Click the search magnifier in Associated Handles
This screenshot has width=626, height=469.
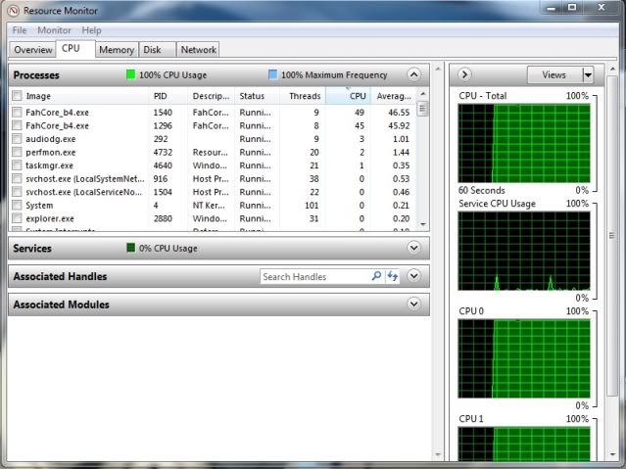click(376, 276)
